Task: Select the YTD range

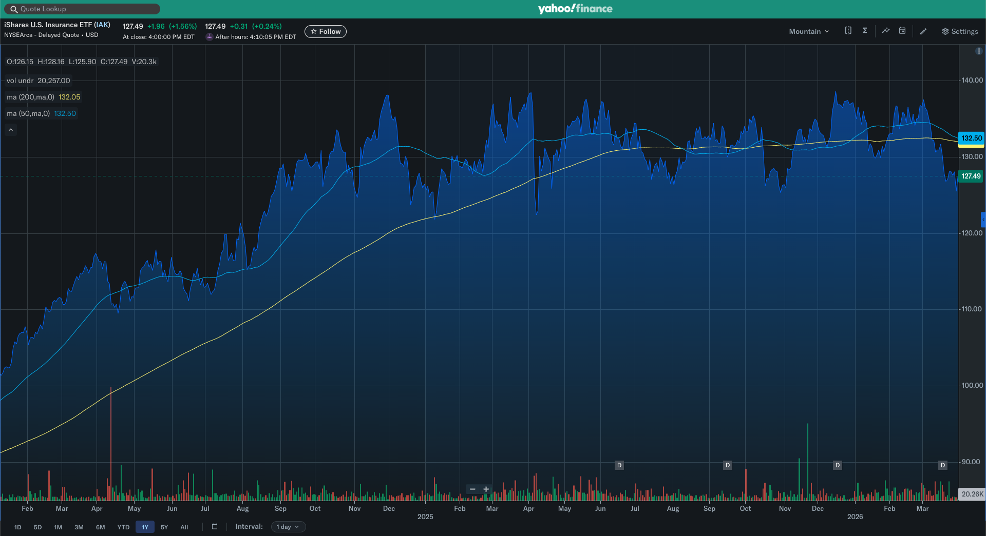Action: (x=123, y=527)
